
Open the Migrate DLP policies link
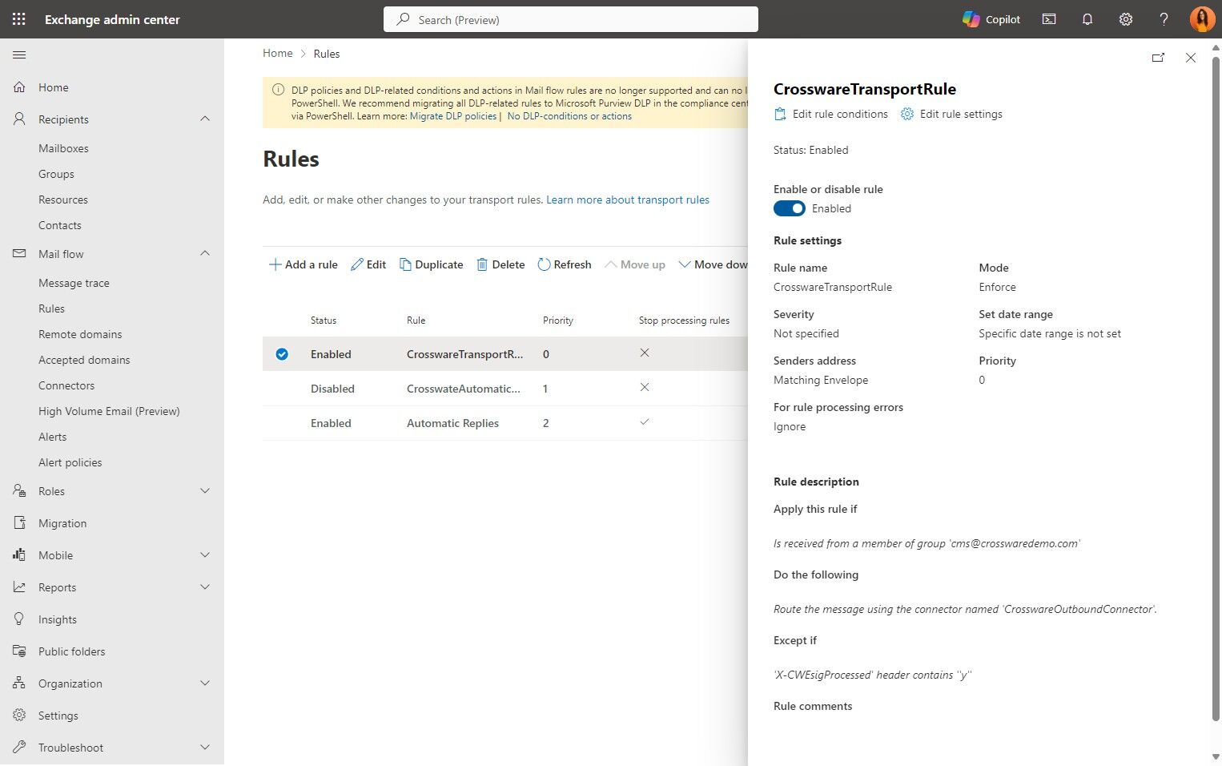pyautogui.click(x=453, y=116)
